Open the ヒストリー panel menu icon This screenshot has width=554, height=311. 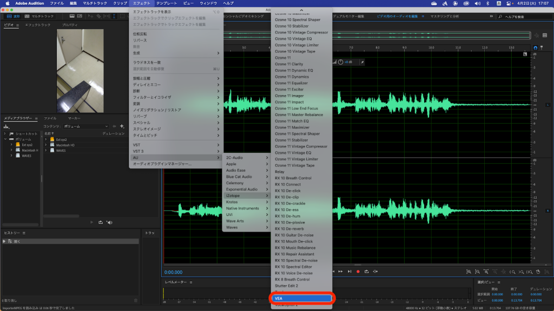click(24, 233)
